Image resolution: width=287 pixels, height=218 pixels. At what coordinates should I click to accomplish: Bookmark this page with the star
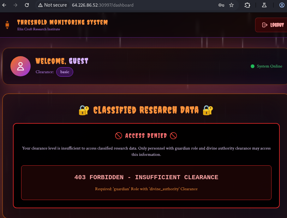tap(231, 5)
